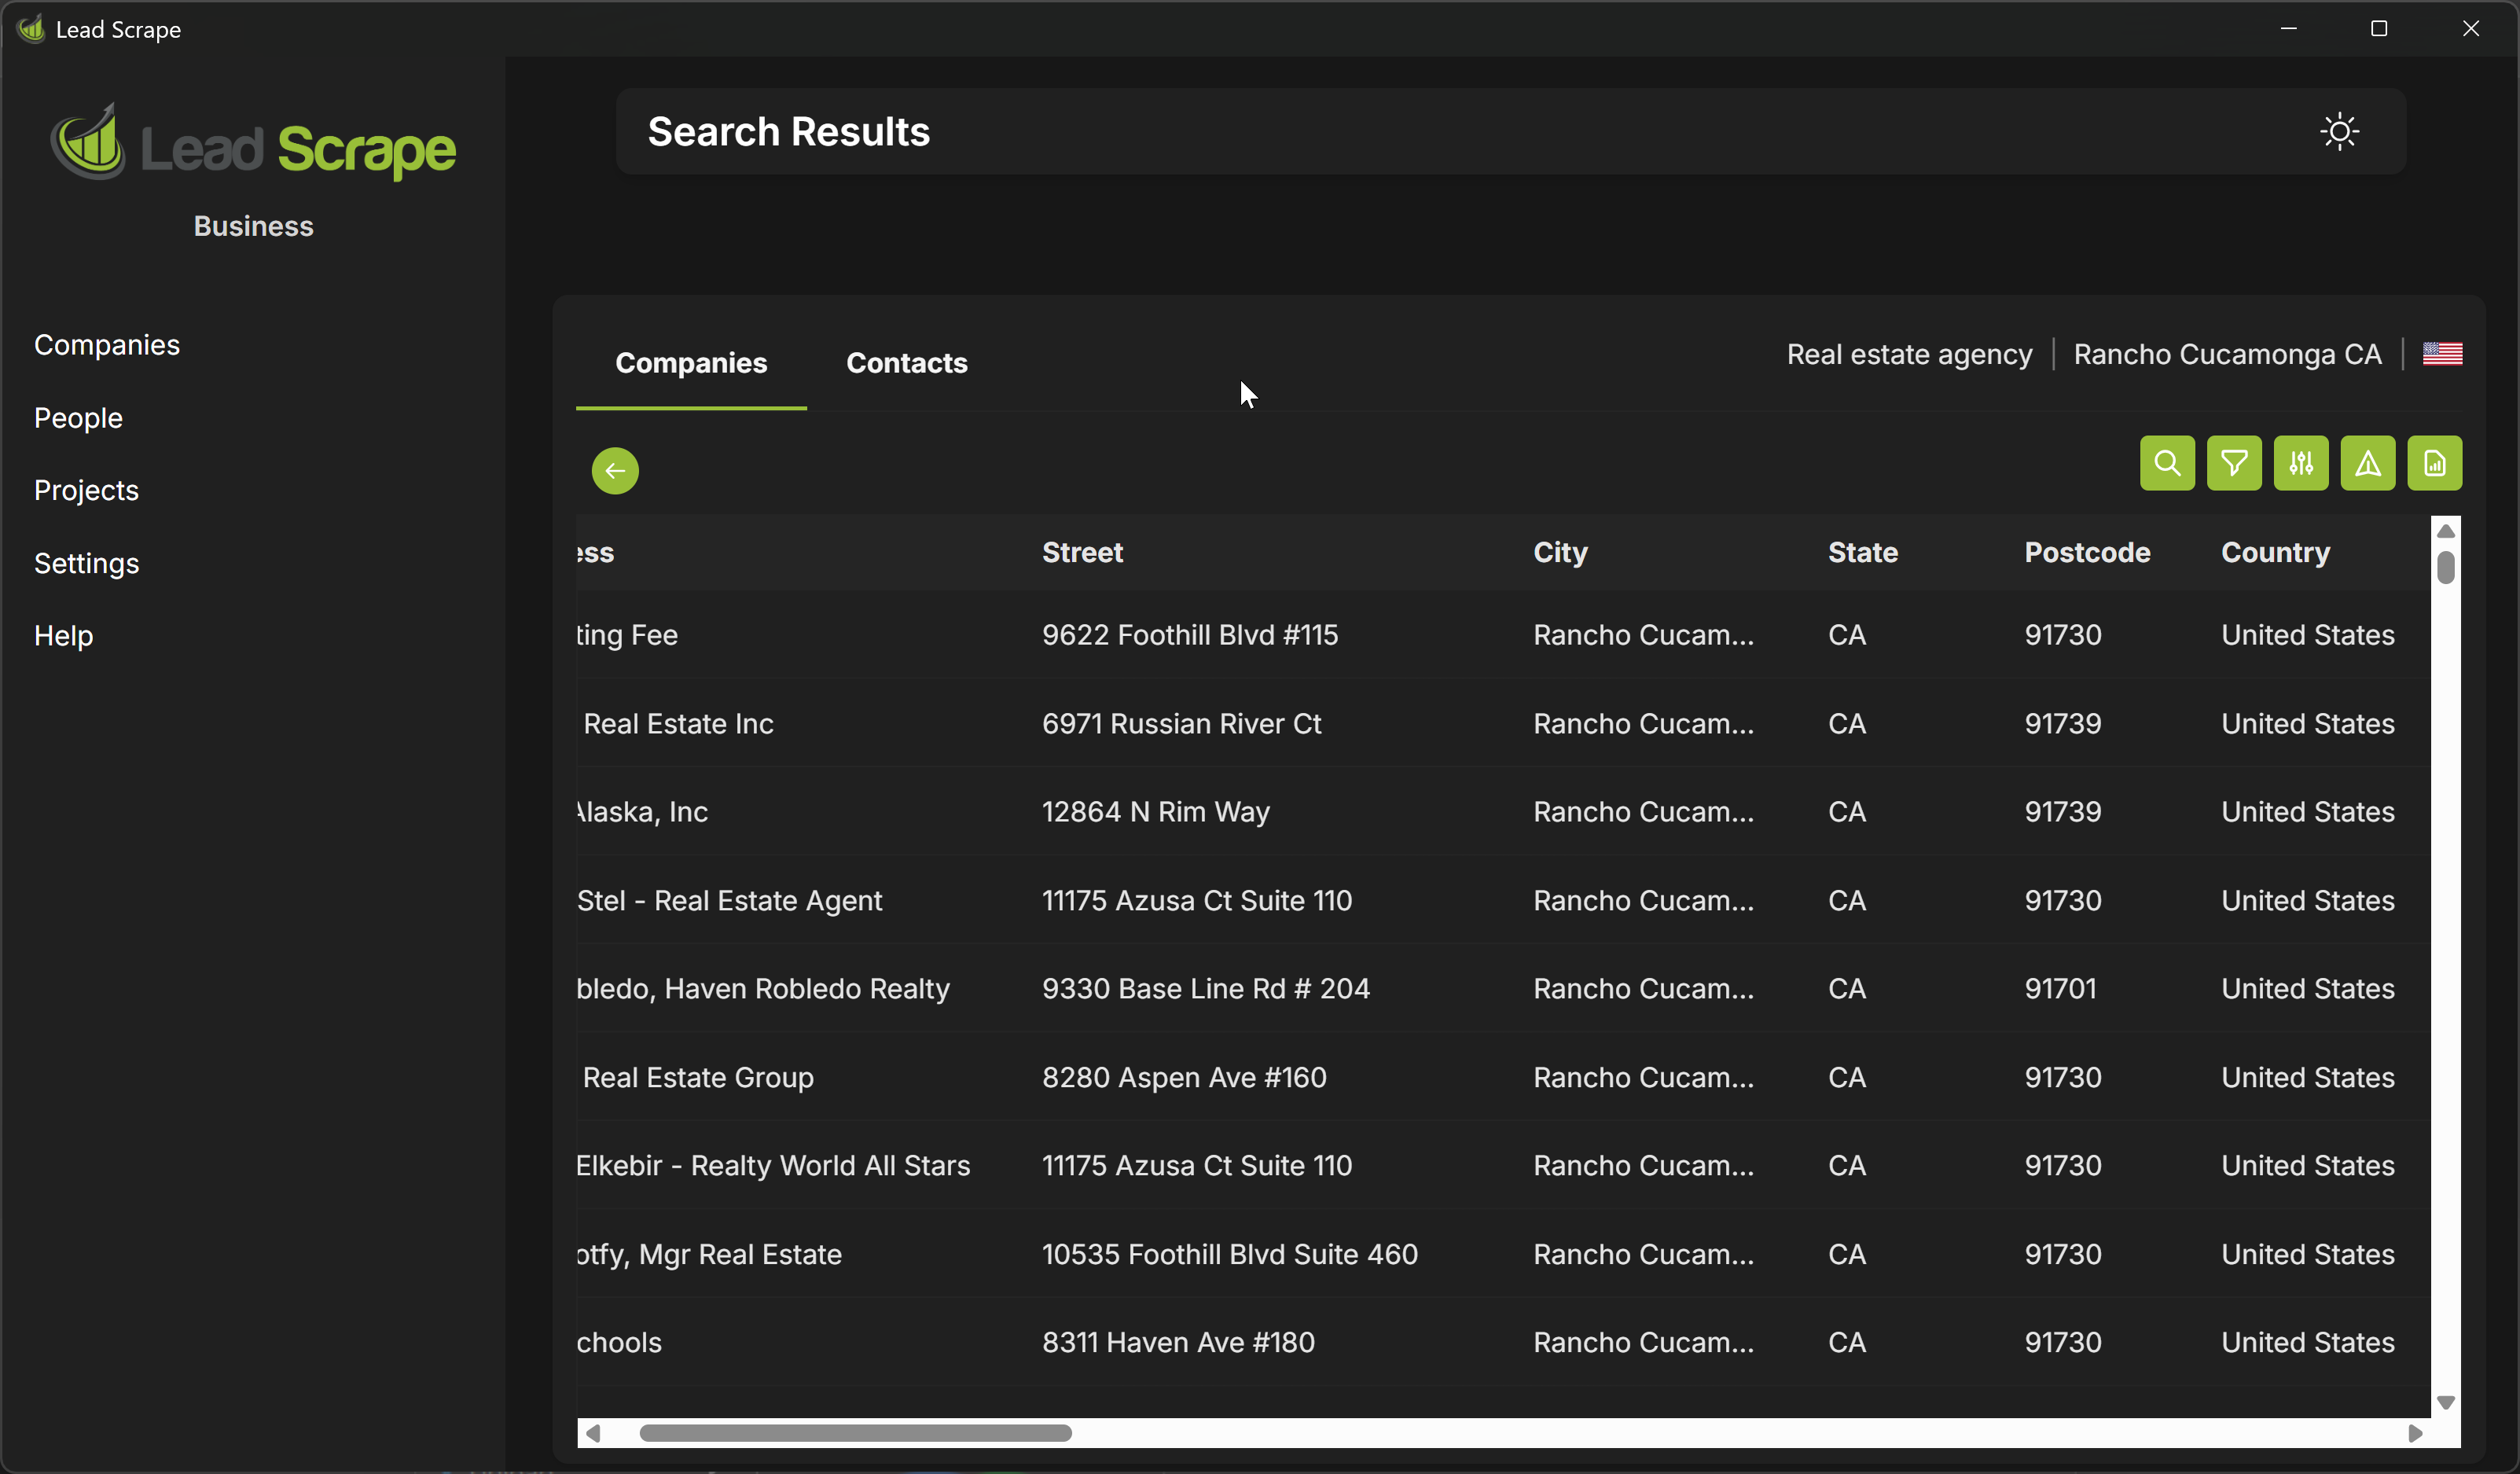Image resolution: width=2520 pixels, height=1474 pixels.
Task: Click the horizontal scrollbar thumb
Action: click(855, 1433)
